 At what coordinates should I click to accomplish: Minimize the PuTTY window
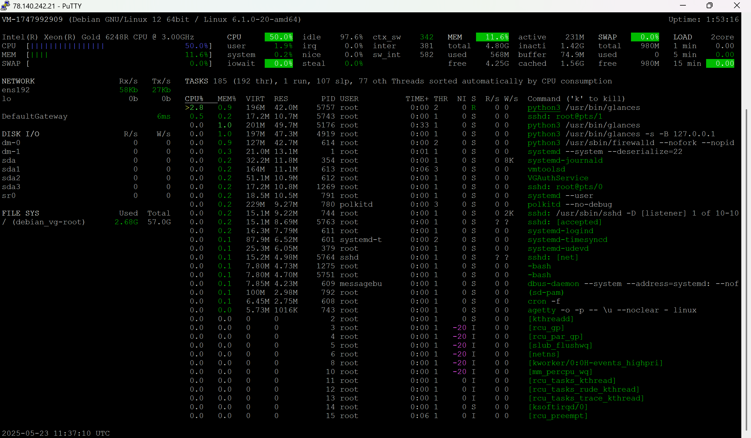point(683,6)
